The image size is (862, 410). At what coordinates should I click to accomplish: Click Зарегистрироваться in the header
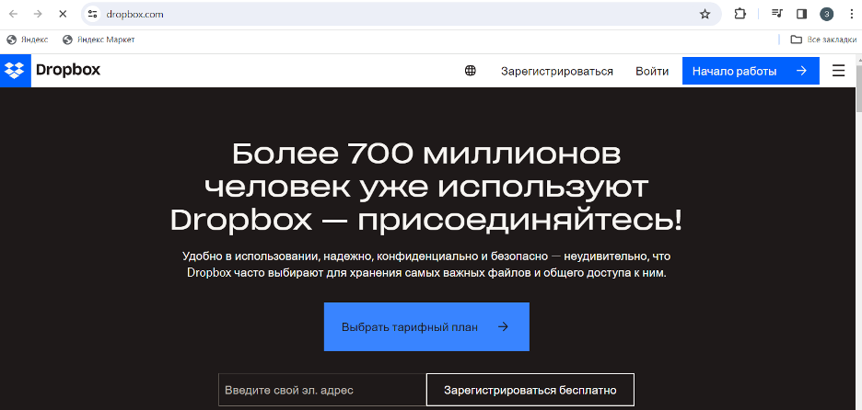point(557,72)
